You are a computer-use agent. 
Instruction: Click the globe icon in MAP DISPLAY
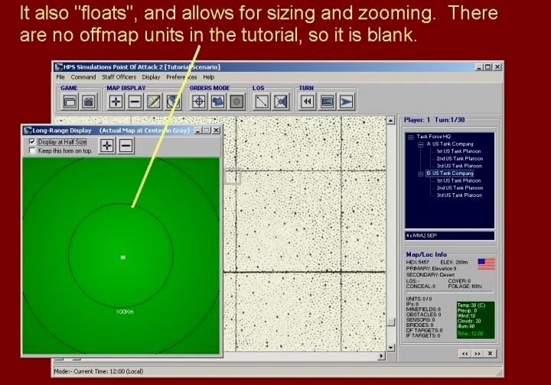pos(173,102)
